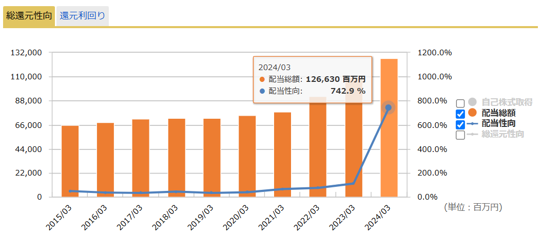Click the 配当総額 legend label text
The width and height of the screenshot is (542, 239).
pyautogui.click(x=499, y=113)
